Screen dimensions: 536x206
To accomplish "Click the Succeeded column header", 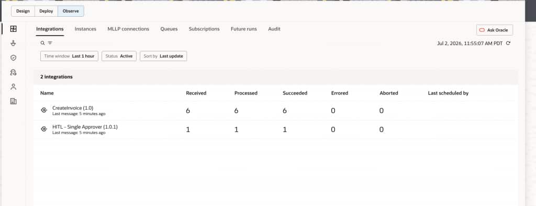I will click(295, 93).
